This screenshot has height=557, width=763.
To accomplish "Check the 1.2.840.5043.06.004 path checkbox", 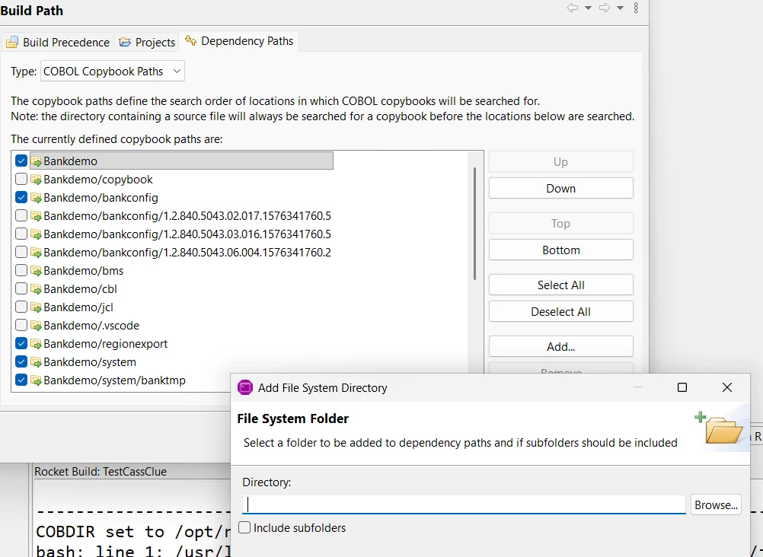I will click(x=21, y=252).
